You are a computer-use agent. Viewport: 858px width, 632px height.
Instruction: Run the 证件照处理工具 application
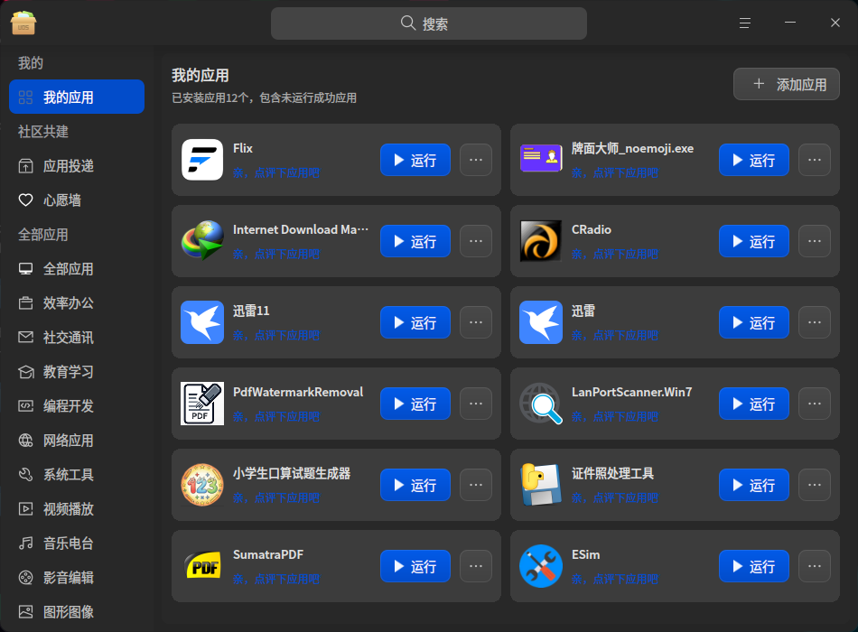click(x=754, y=485)
